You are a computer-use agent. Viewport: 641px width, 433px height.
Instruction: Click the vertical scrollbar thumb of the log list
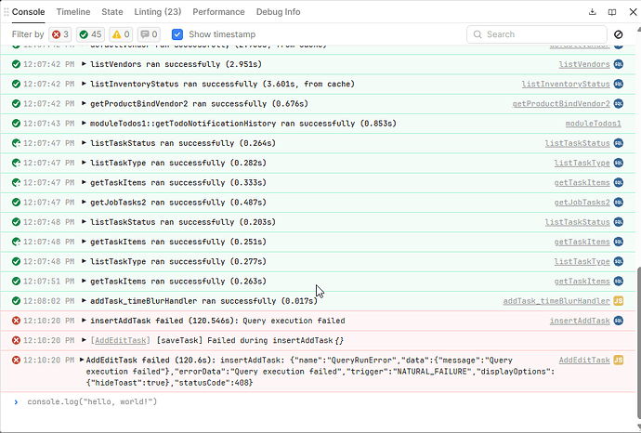[638, 343]
